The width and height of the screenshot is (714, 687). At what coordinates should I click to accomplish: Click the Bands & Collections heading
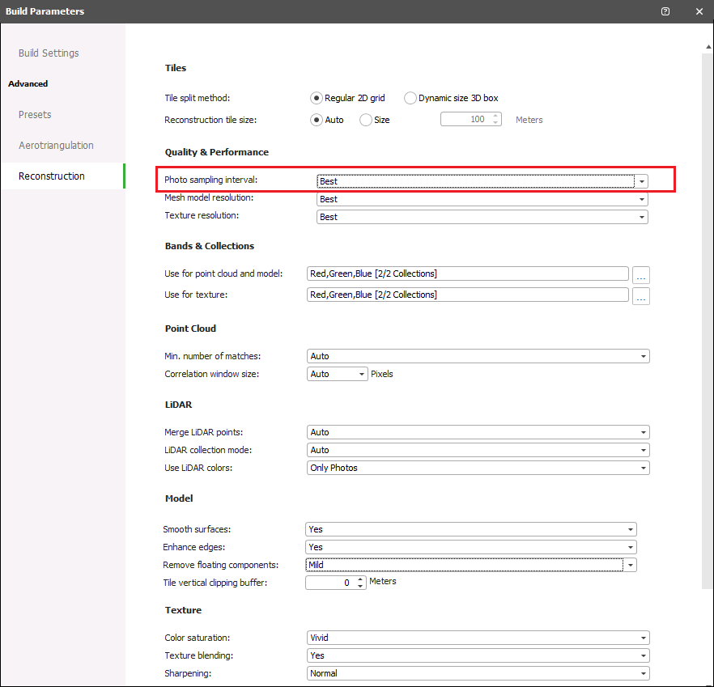coord(210,246)
